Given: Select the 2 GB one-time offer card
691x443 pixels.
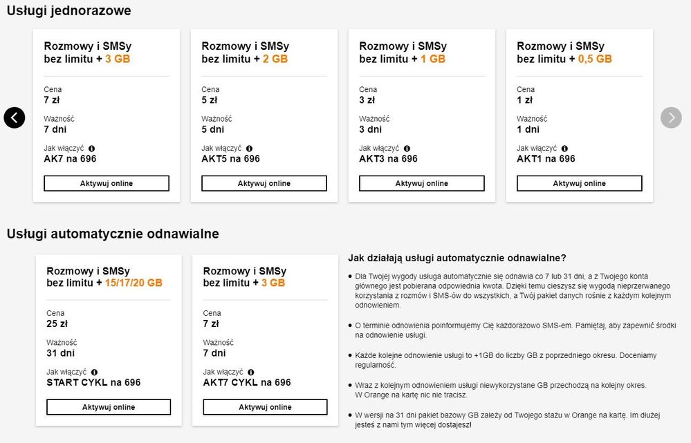Looking at the screenshot, I should 264,114.
